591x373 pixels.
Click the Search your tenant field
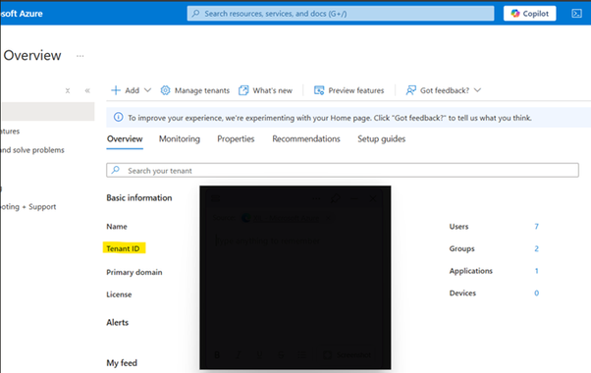(343, 170)
